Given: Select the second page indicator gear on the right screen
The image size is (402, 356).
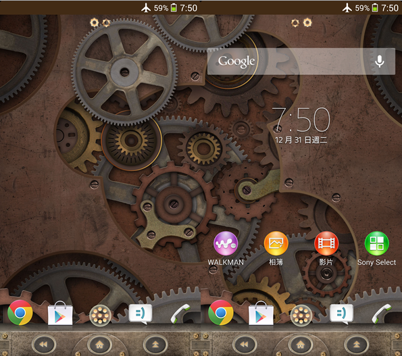Looking at the screenshot, I should (x=307, y=23).
